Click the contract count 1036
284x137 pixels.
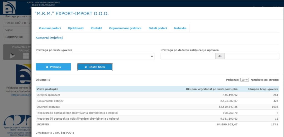[275, 107]
